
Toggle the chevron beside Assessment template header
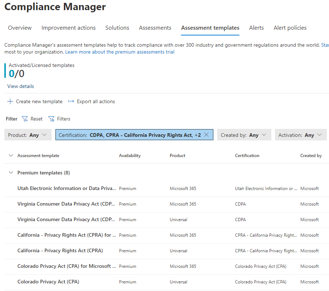click(x=11, y=156)
